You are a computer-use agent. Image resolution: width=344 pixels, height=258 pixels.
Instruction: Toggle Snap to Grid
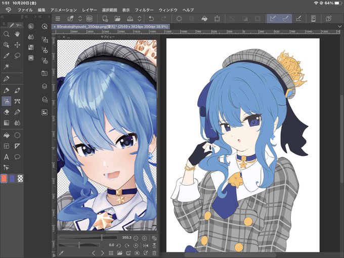point(298,19)
